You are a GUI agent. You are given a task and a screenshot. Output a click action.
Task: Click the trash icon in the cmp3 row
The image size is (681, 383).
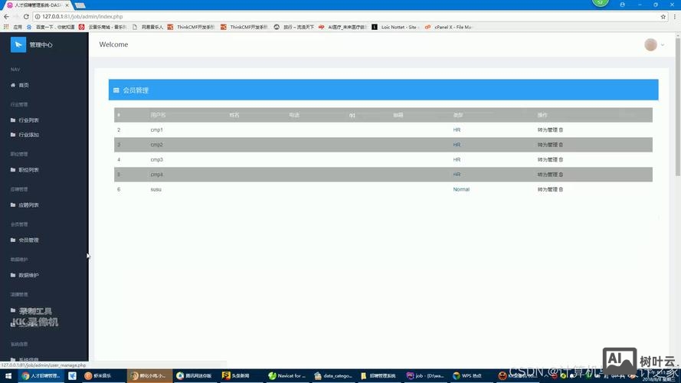pyautogui.click(x=561, y=159)
